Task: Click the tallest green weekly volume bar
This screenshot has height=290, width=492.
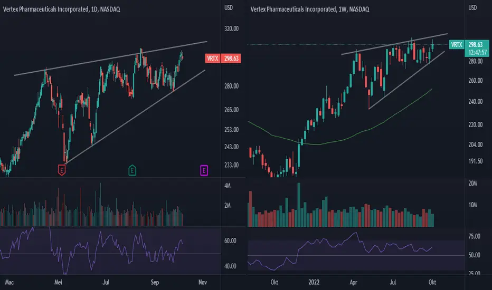Action: [x=299, y=205]
